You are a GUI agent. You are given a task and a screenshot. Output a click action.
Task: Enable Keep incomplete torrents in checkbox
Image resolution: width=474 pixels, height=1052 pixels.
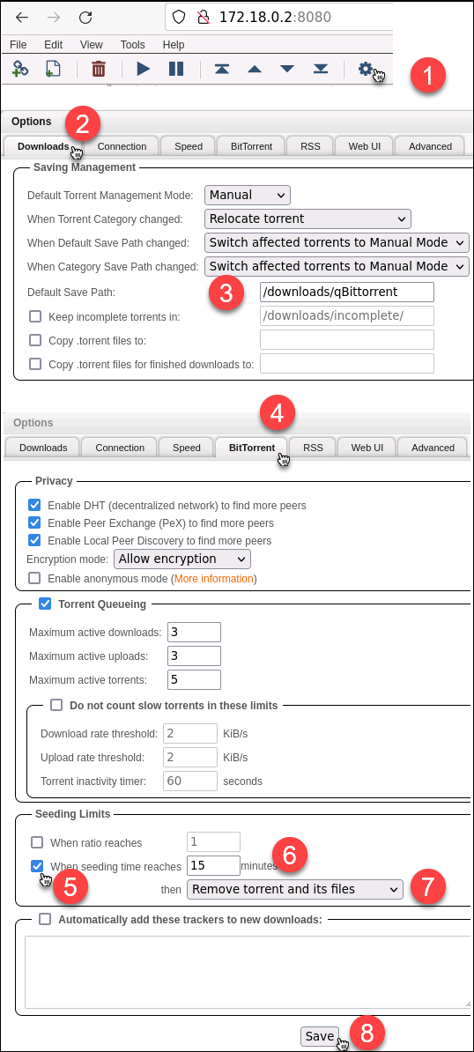[x=35, y=316]
